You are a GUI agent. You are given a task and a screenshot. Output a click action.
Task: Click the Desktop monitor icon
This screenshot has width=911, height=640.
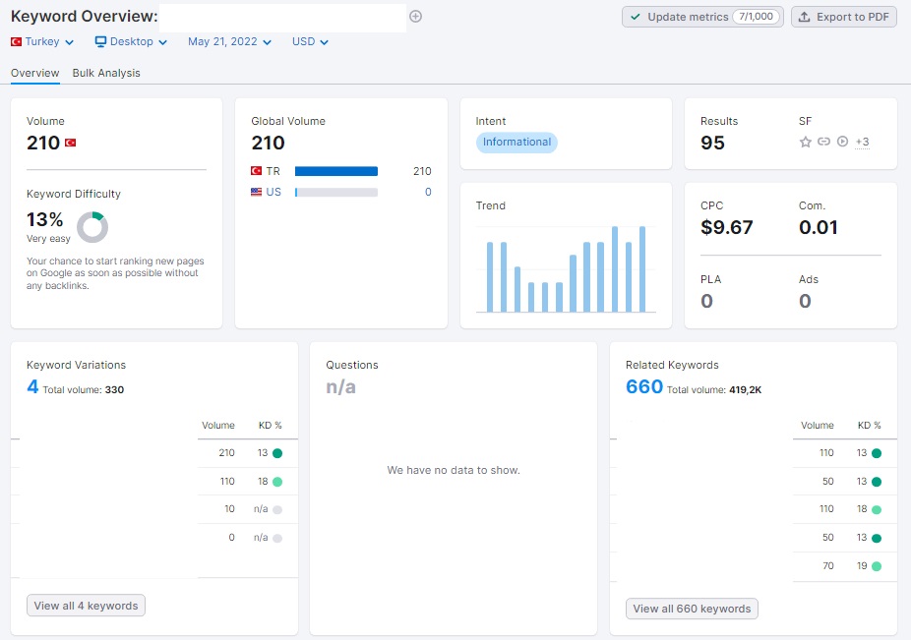click(101, 41)
